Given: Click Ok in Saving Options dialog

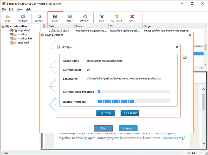Looking at the screenshot, I should click(103, 128).
